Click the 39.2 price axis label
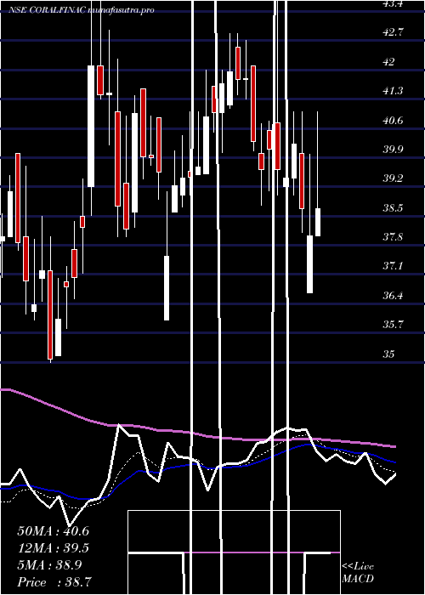The width and height of the screenshot is (425, 595). 394,178
